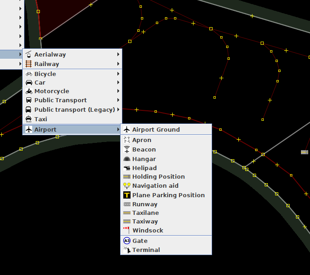310x275 pixels.
Task: Open the Railway menu entry
Action: click(73, 64)
